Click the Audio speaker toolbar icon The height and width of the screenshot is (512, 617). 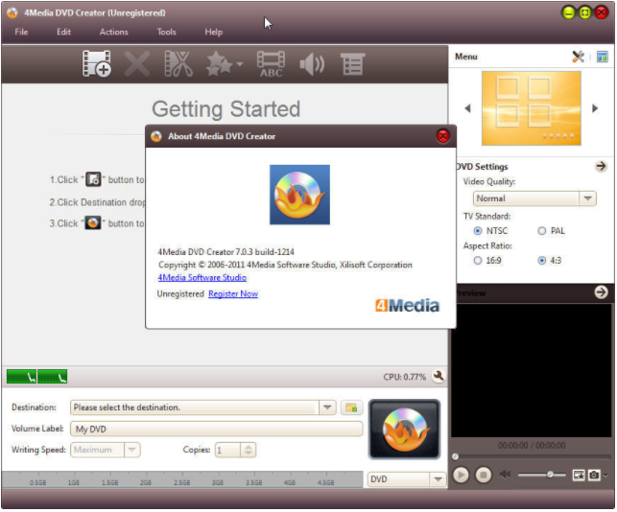(312, 63)
